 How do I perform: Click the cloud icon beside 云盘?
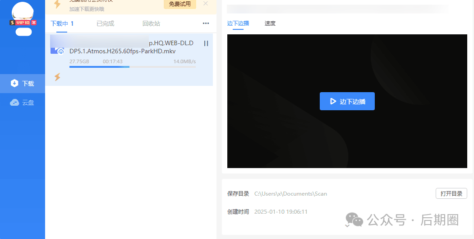pyautogui.click(x=14, y=103)
